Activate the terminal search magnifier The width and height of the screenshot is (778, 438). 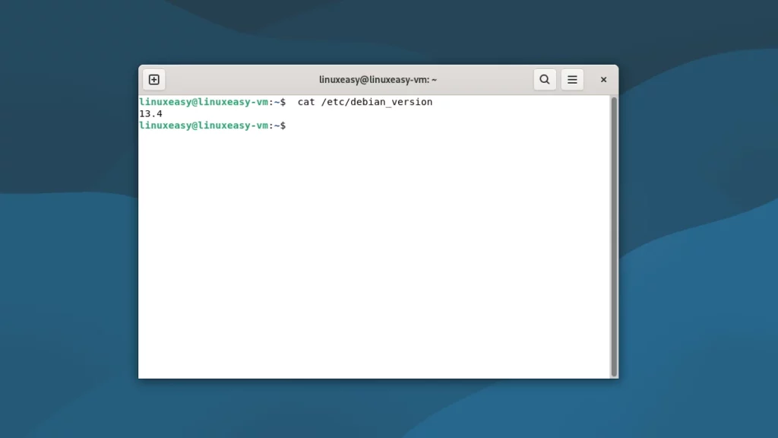pos(545,79)
